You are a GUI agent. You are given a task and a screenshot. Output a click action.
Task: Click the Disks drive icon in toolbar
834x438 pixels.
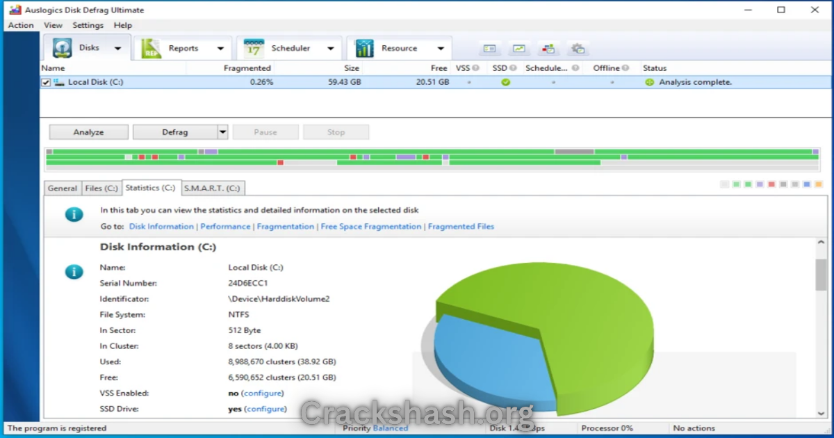[x=63, y=48]
